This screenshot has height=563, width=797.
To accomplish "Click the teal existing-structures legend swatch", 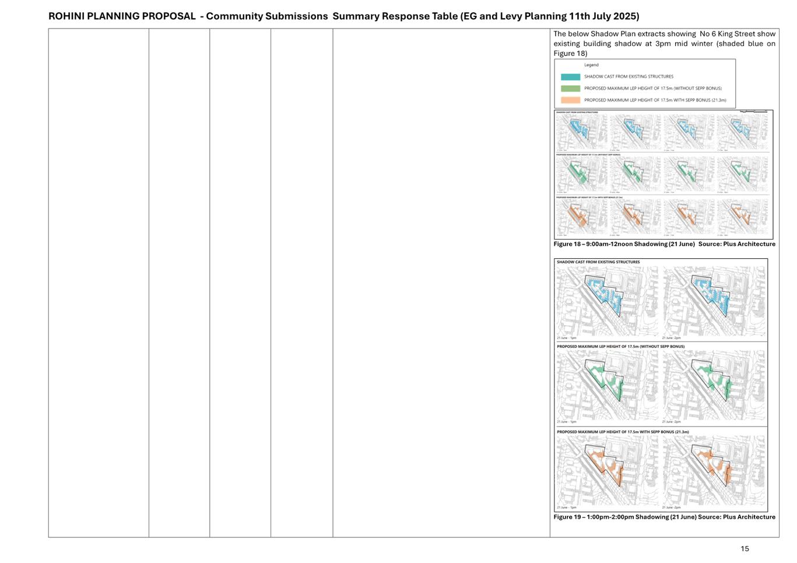I will coord(570,77).
